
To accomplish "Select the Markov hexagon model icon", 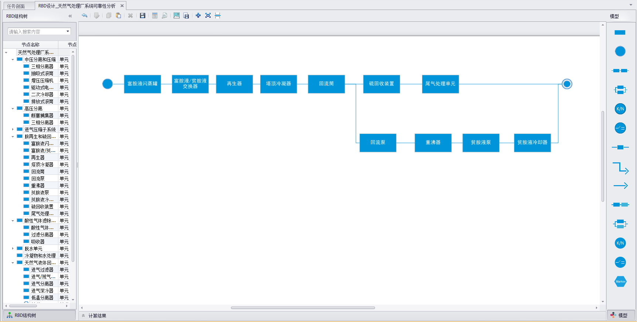I will coord(620,281).
